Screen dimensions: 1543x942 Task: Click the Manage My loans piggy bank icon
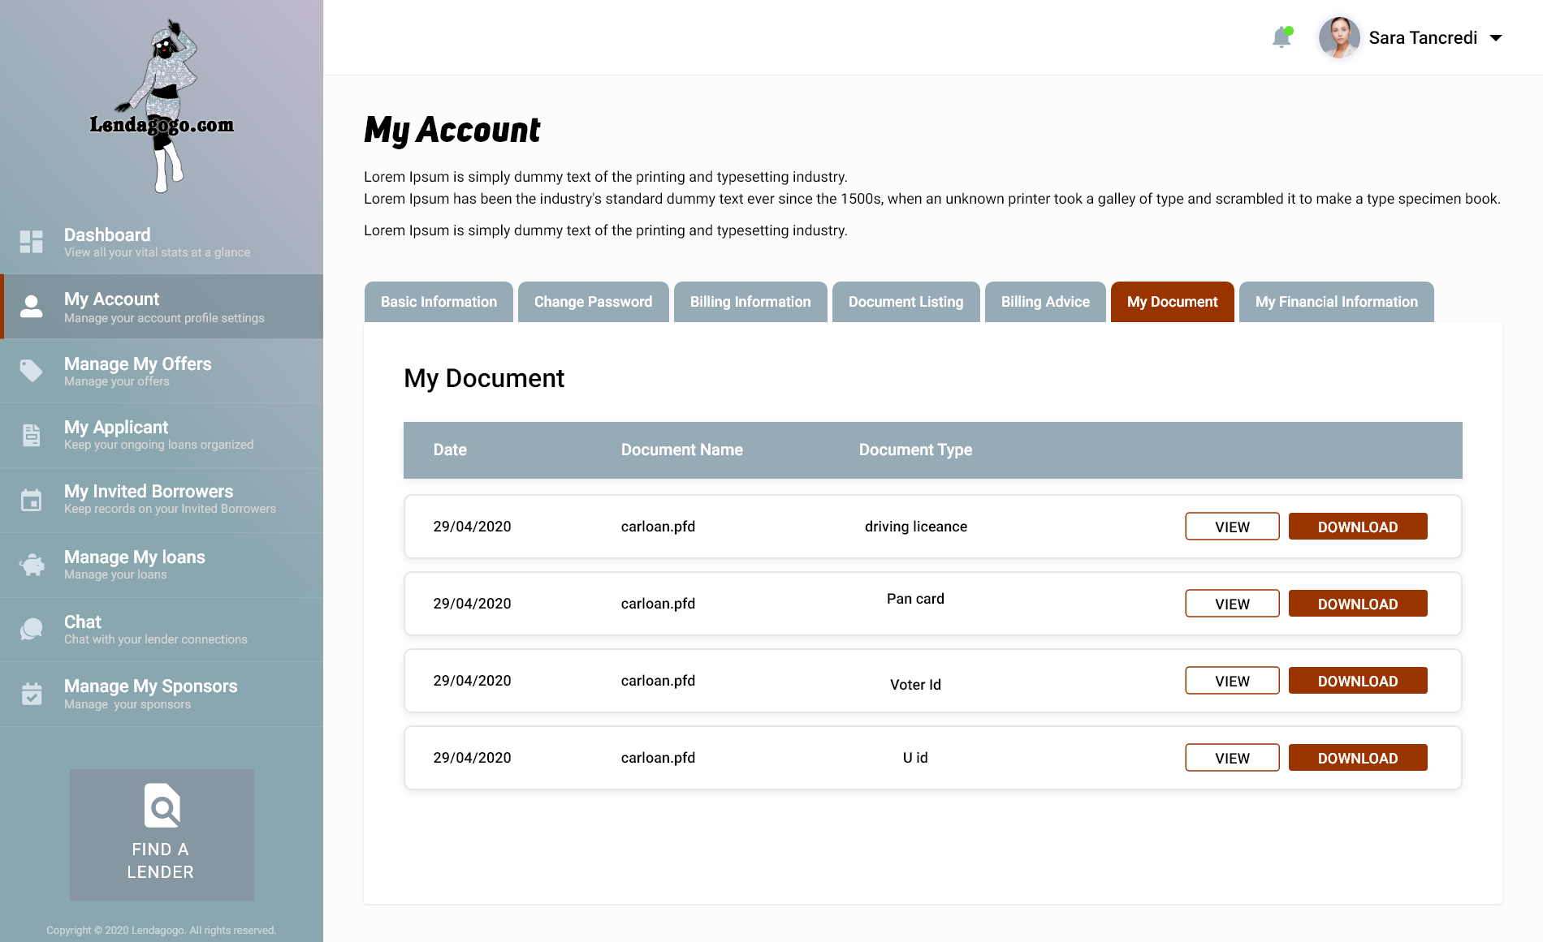tap(32, 565)
